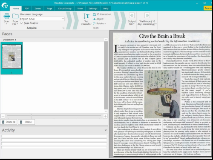213x160 pixels.
Task: Zoom out thumbnails with minus icon
Action: click(3, 116)
